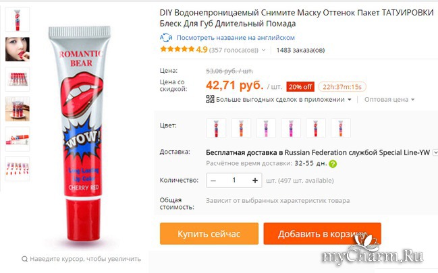Viewport: 438px width, 273px height.
Task: Open the Оптовая цена dropdown
Action: (389, 99)
